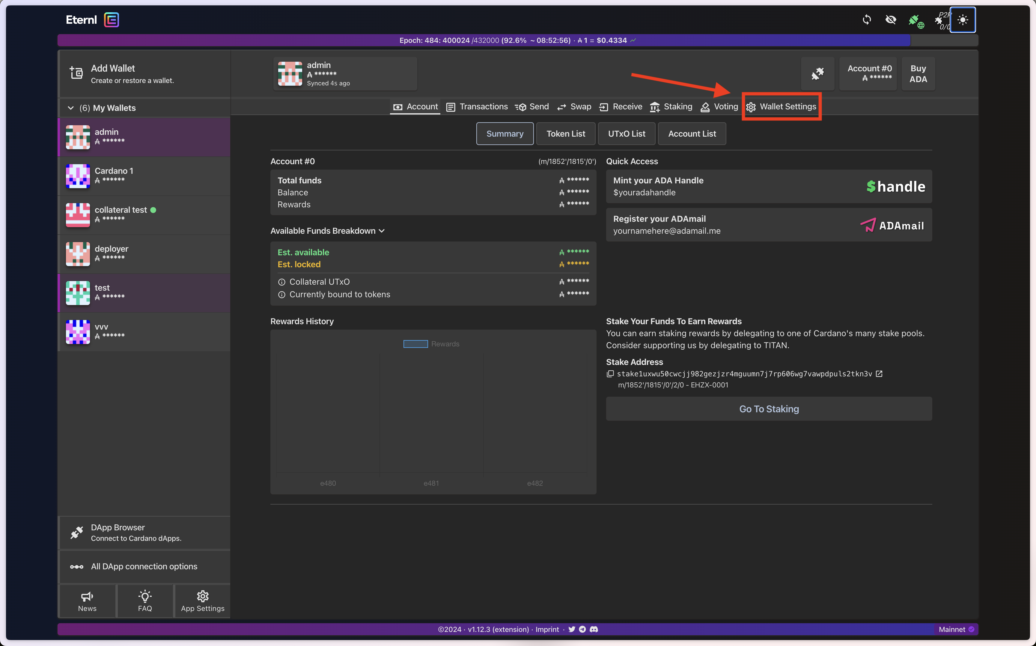The height and width of the screenshot is (646, 1036).
Task: Switch to the Token List tab
Action: (x=565, y=134)
